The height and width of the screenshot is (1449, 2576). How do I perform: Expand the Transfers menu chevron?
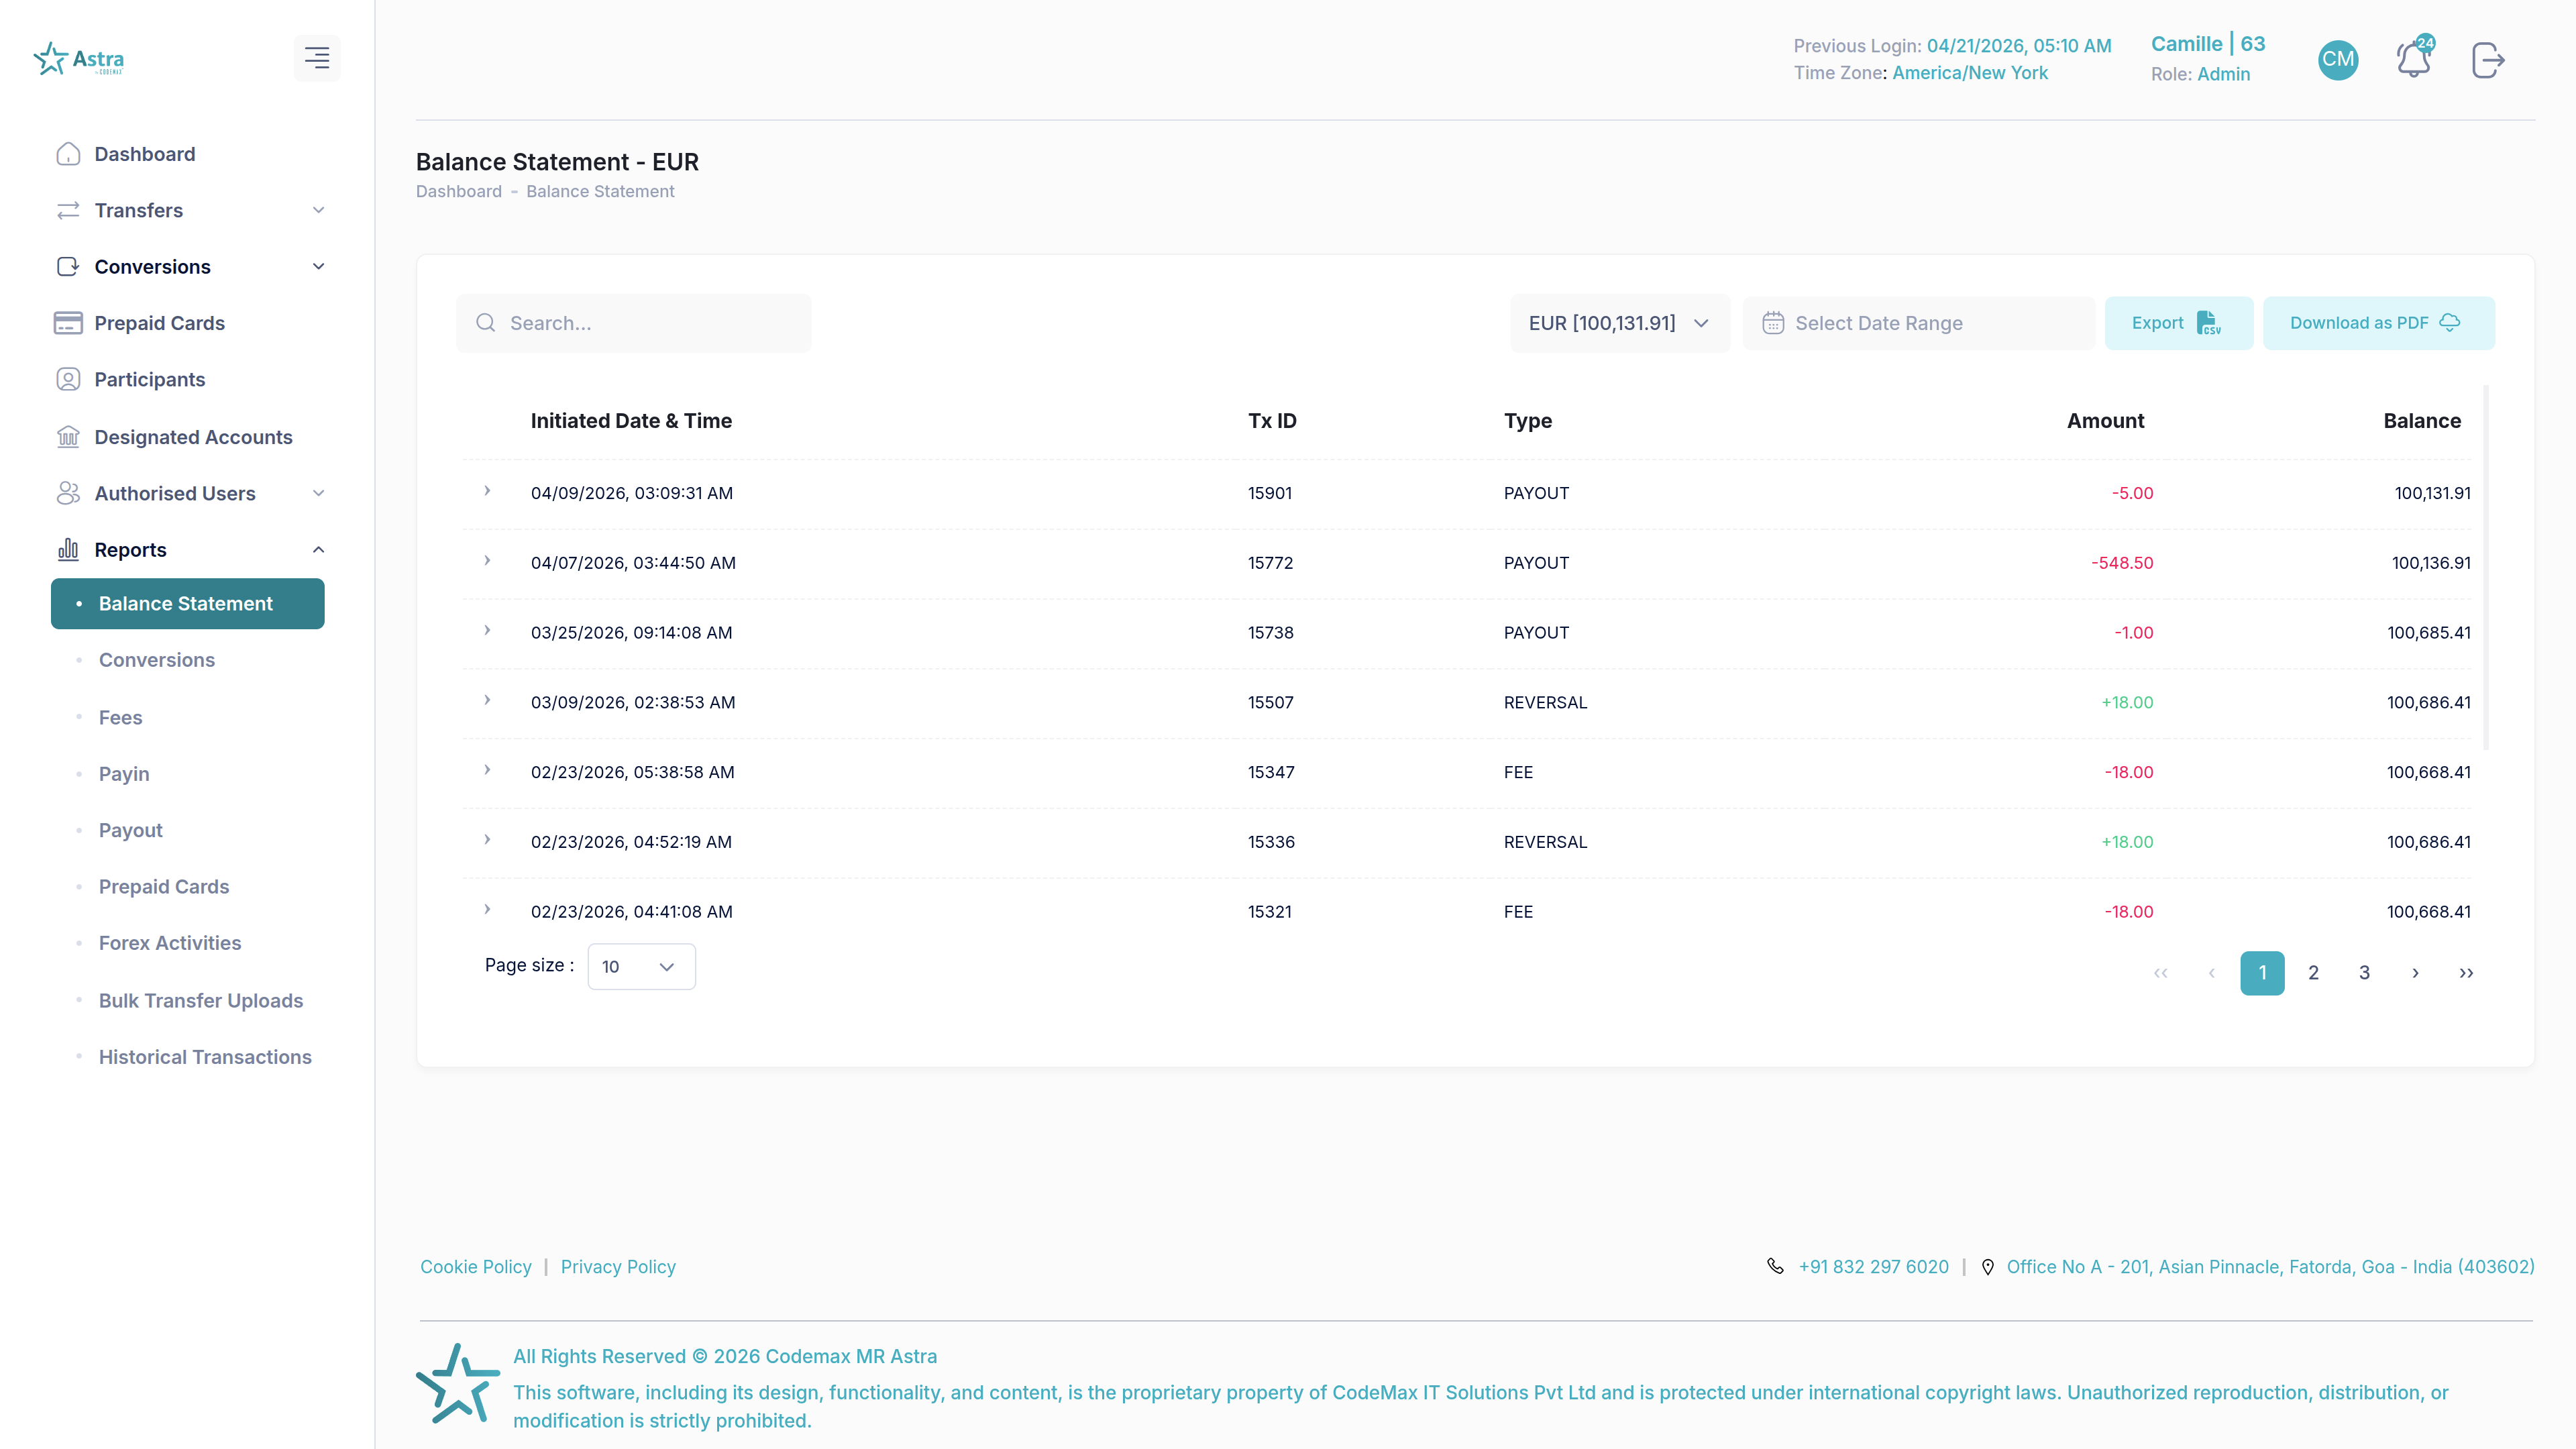pyautogui.click(x=318, y=210)
